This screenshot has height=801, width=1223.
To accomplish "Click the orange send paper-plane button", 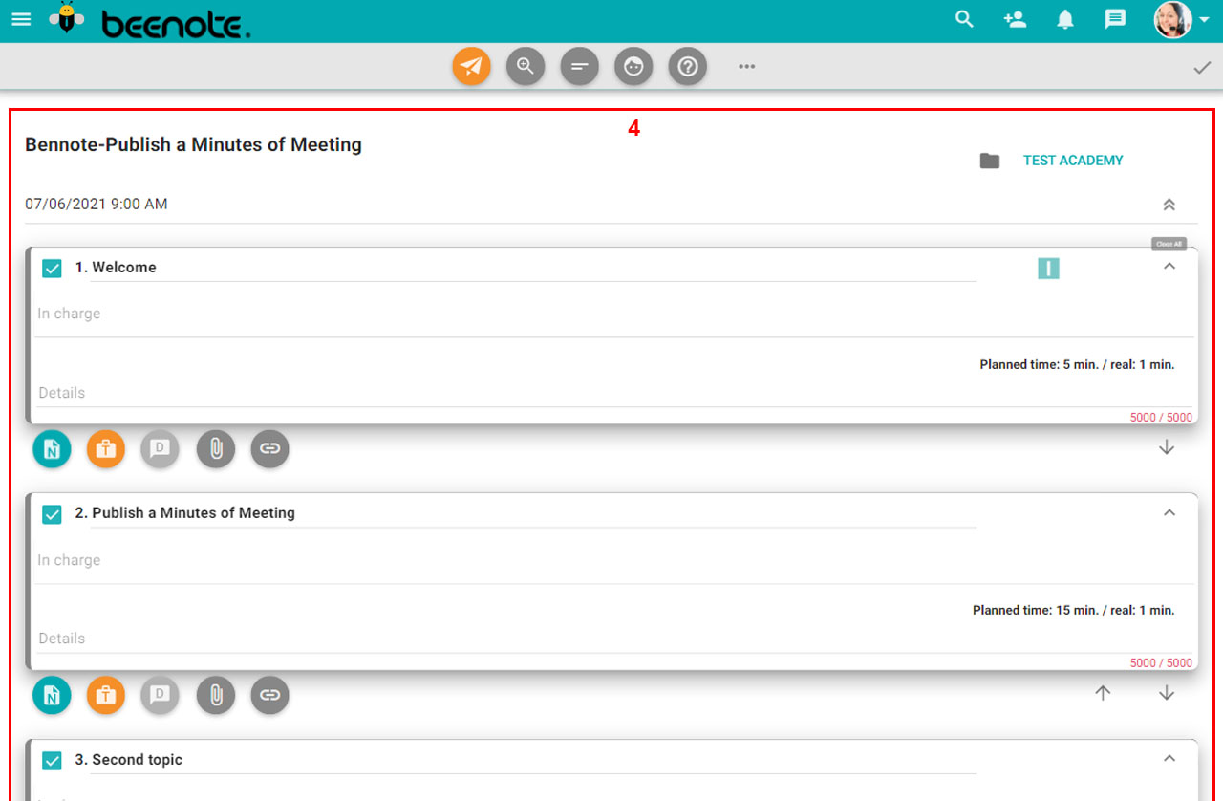I will 471,67.
